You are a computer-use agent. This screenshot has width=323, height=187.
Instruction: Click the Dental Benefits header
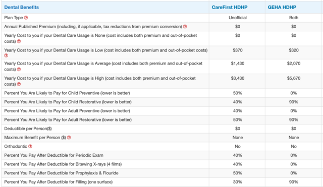[21, 8]
